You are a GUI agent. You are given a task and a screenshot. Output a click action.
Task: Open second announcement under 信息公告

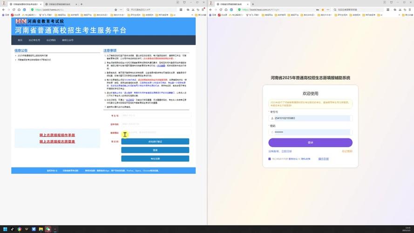tap(34, 60)
